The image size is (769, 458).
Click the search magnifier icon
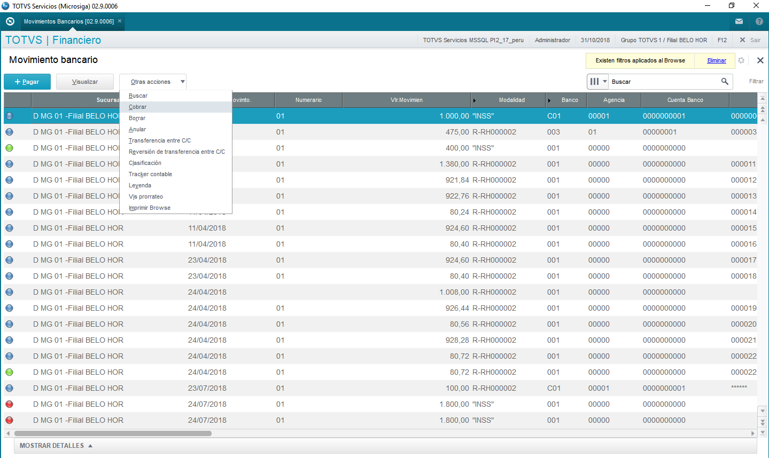pos(725,81)
